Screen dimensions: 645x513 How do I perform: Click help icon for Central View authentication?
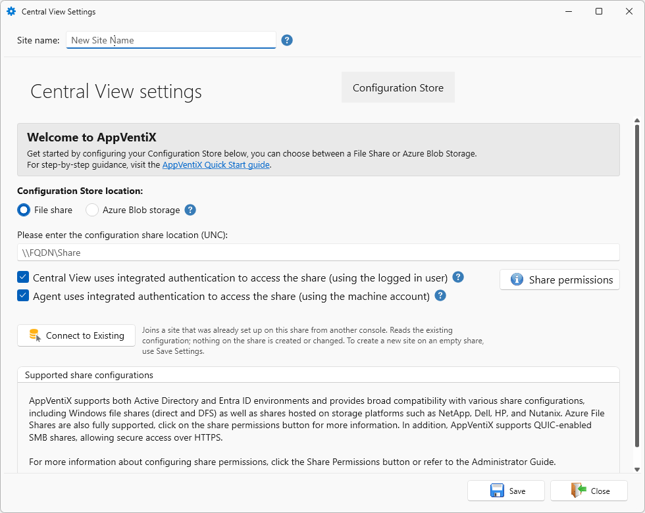click(x=458, y=278)
